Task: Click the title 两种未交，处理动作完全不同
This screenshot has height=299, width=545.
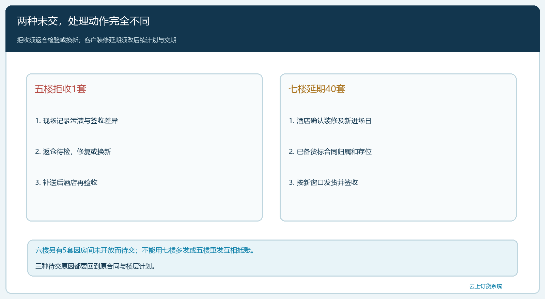Action: pos(83,21)
